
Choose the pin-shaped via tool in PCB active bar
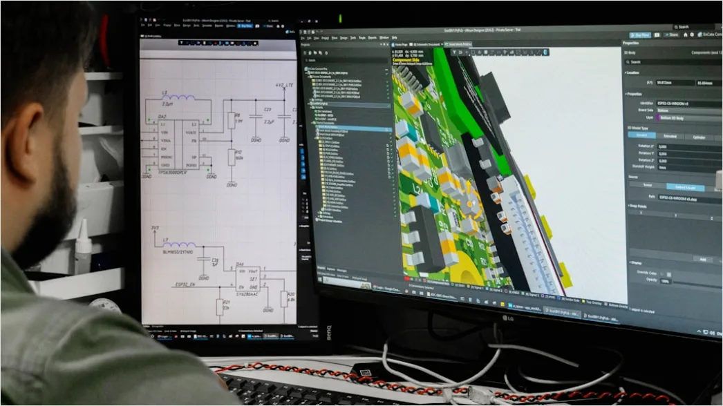tap(505, 52)
